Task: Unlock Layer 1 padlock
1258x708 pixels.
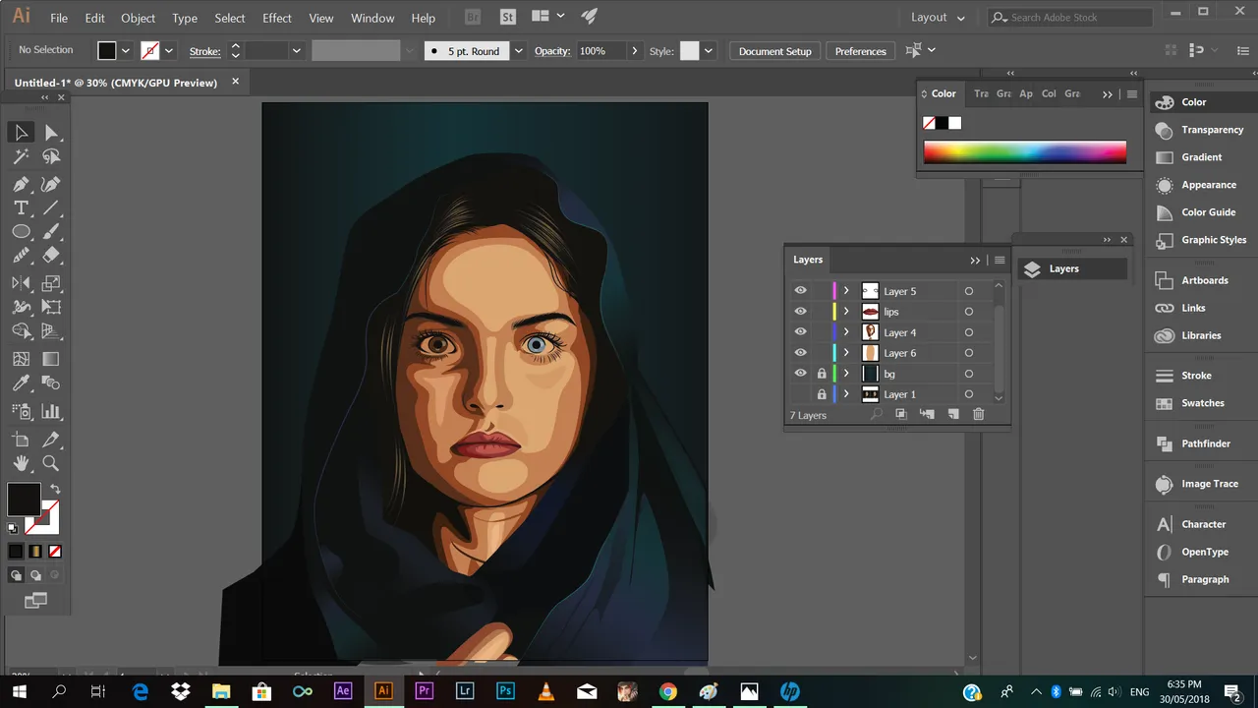Action: (x=822, y=394)
